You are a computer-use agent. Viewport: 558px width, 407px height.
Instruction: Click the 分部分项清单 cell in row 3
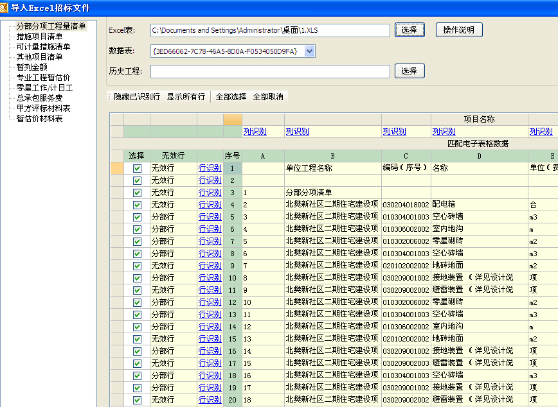click(x=333, y=193)
